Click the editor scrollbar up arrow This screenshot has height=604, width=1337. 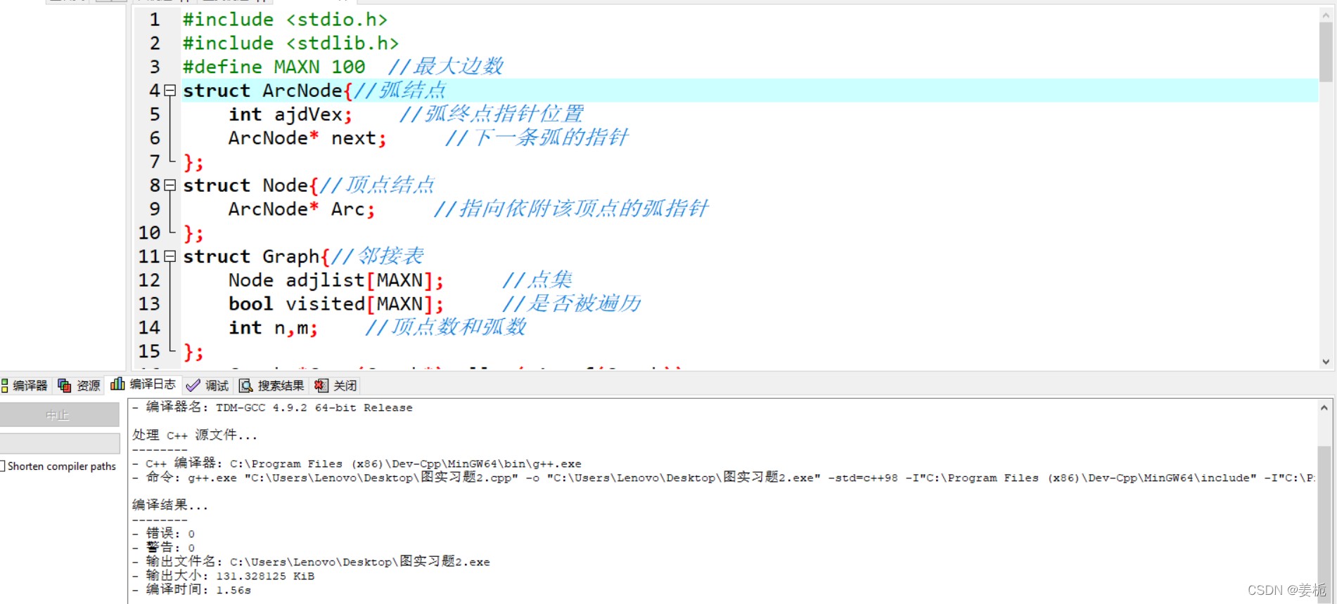(x=1326, y=14)
